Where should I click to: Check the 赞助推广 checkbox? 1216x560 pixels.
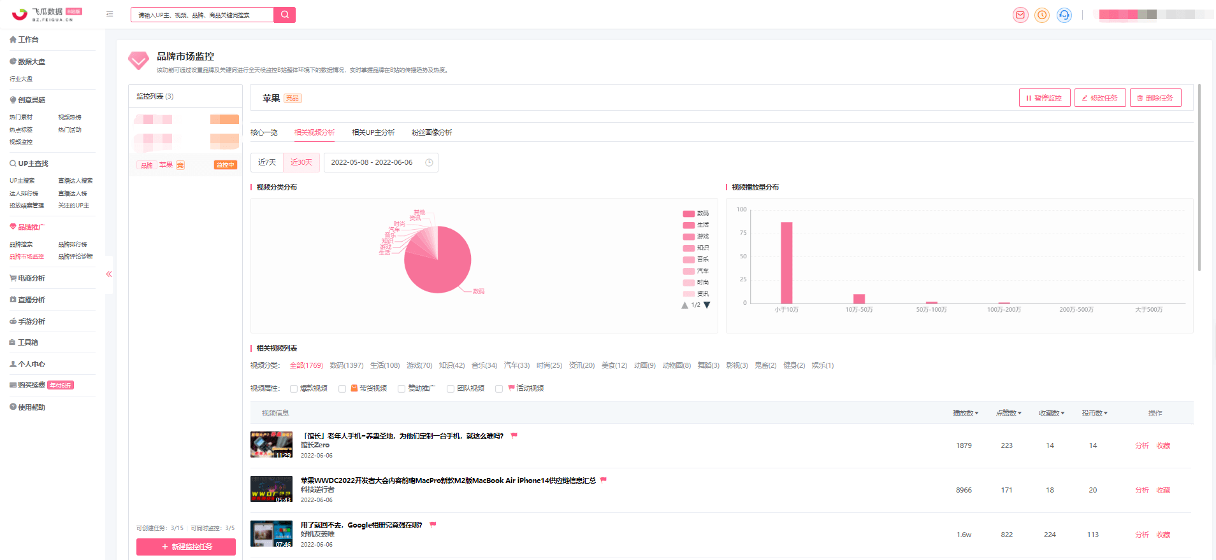[x=402, y=389]
